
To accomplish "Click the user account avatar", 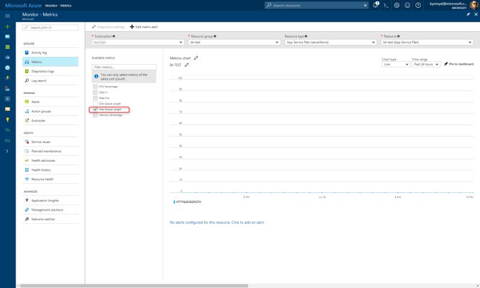I will pos(473,5).
